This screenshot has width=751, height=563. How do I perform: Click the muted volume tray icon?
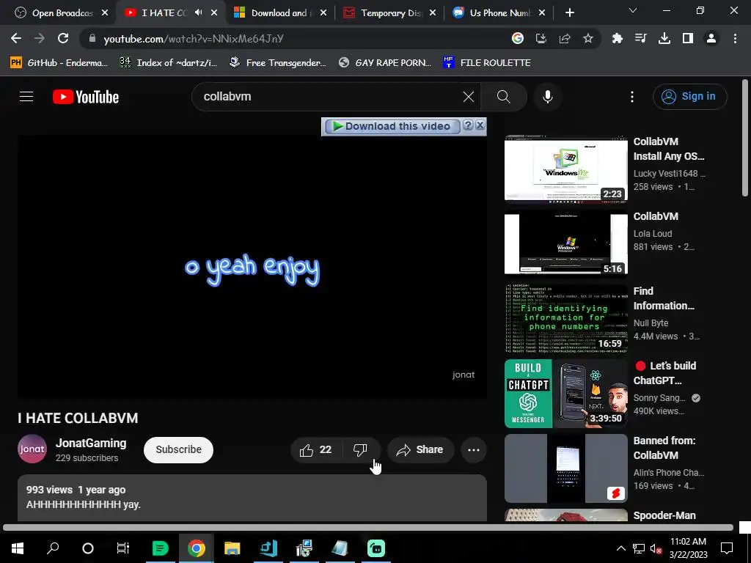point(656,548)
